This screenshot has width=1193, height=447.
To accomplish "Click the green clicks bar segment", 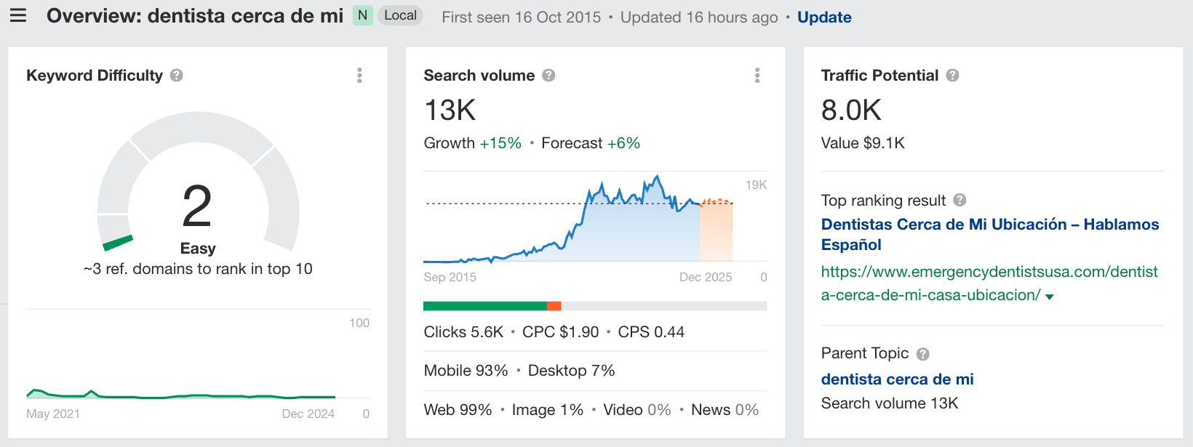I will coord(484,306).
